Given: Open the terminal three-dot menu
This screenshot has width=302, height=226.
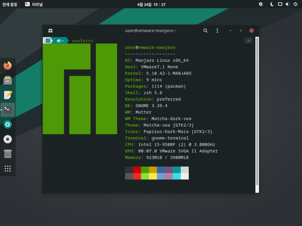Looking at the screenshot, I should click(217, 31).
